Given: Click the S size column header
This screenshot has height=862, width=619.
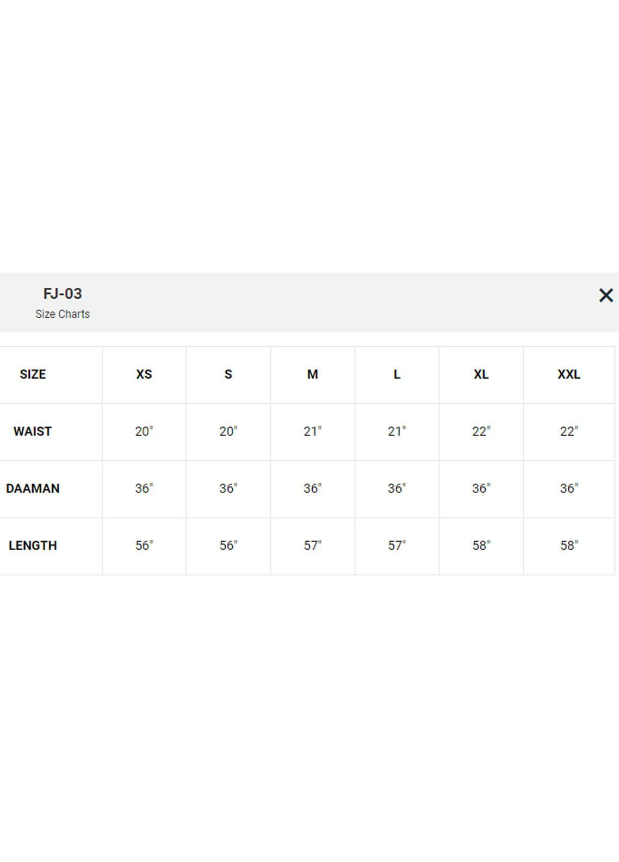Looking at the screenshot, I should pos(228,374).
